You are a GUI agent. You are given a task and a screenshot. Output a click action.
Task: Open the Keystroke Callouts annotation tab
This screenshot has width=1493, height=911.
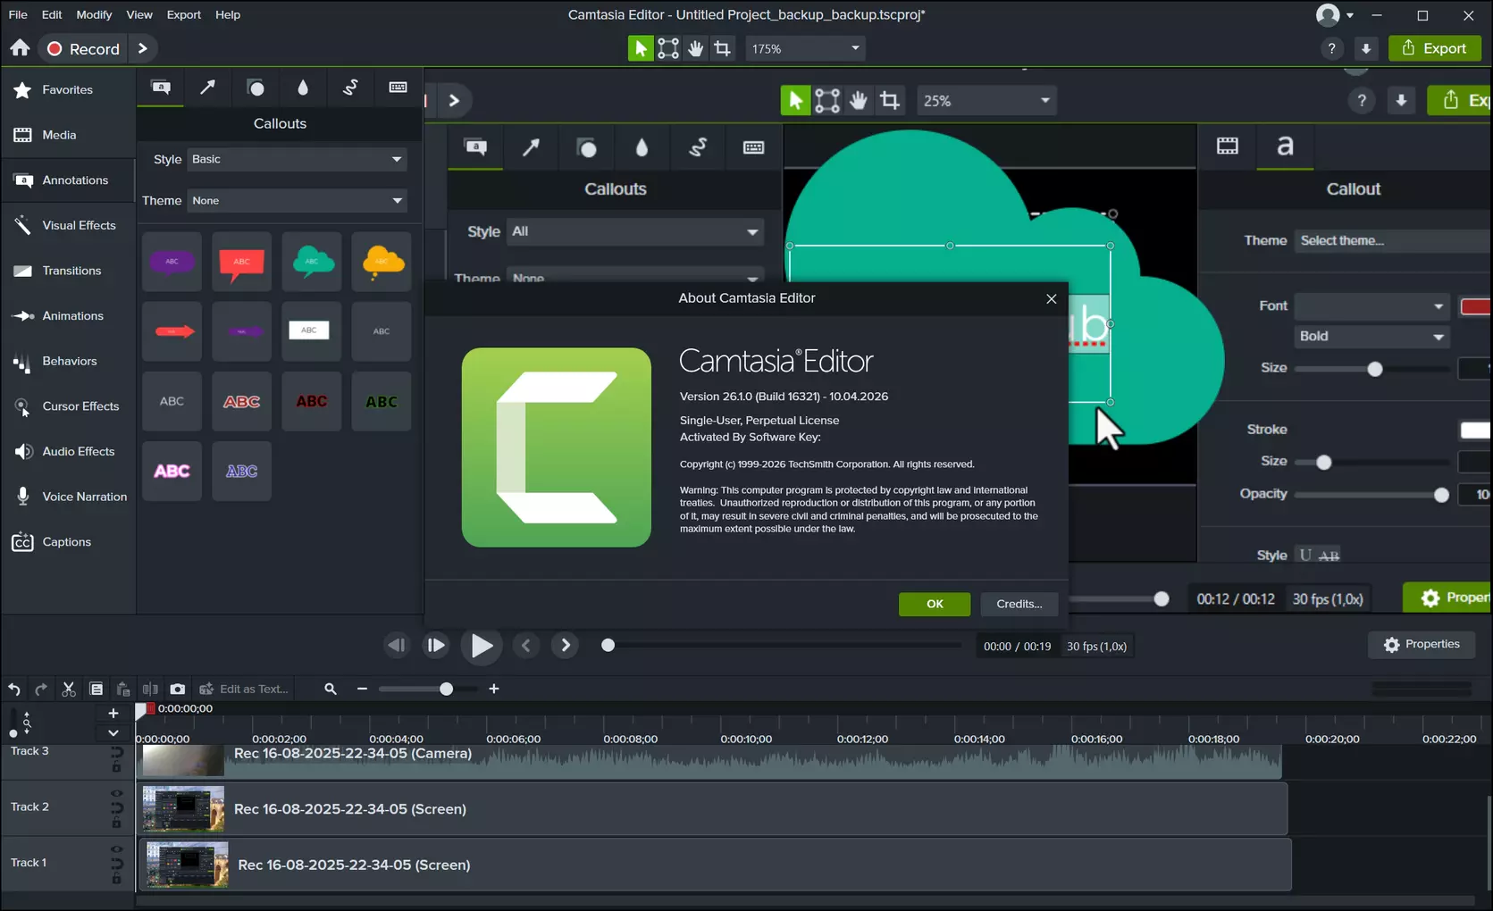pos(398,87)
